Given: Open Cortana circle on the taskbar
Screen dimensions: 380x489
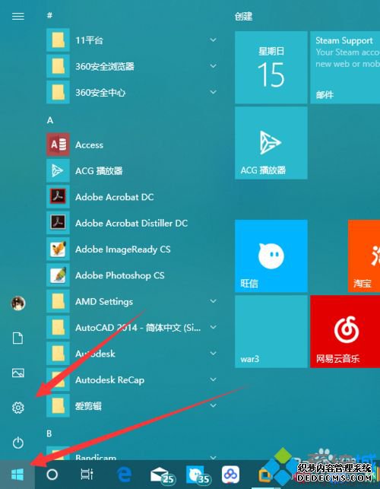Looking at the screenshot, I should [x=52, y=475].
